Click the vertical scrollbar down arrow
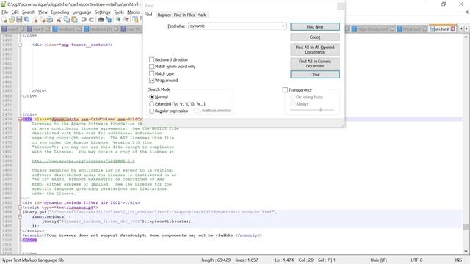Viewport: 470px width, 264px height. point(466,251)
